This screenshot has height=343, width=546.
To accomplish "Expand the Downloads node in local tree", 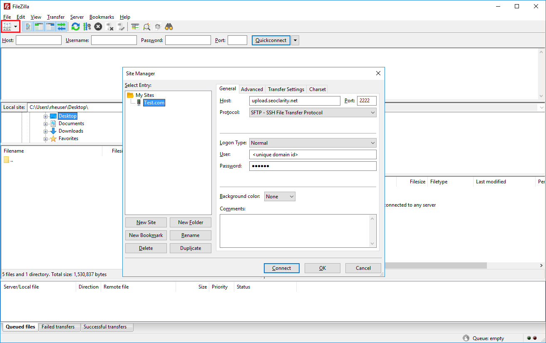I will 46,131.
